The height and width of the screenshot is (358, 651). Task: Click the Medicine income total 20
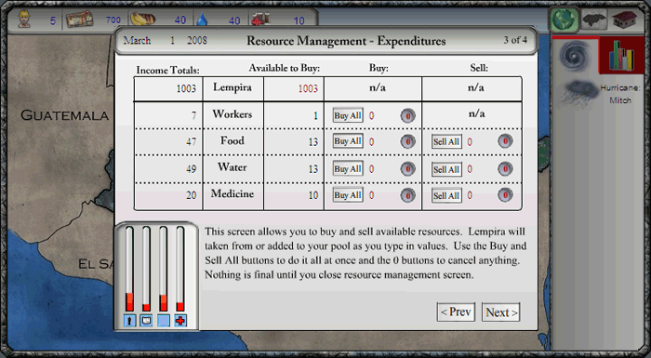coord(191,194)
